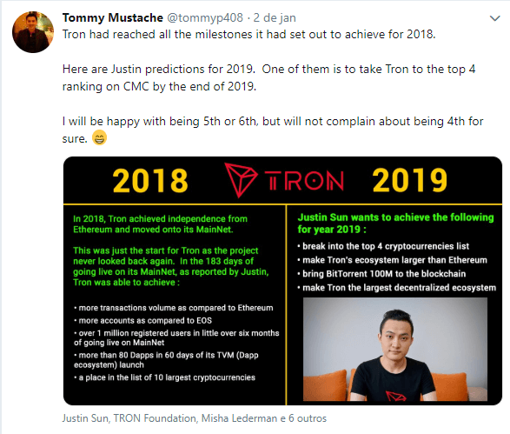Open the '2 de jan' timestamp
This screenshot has width=510, height=434.
pos(275,17)
